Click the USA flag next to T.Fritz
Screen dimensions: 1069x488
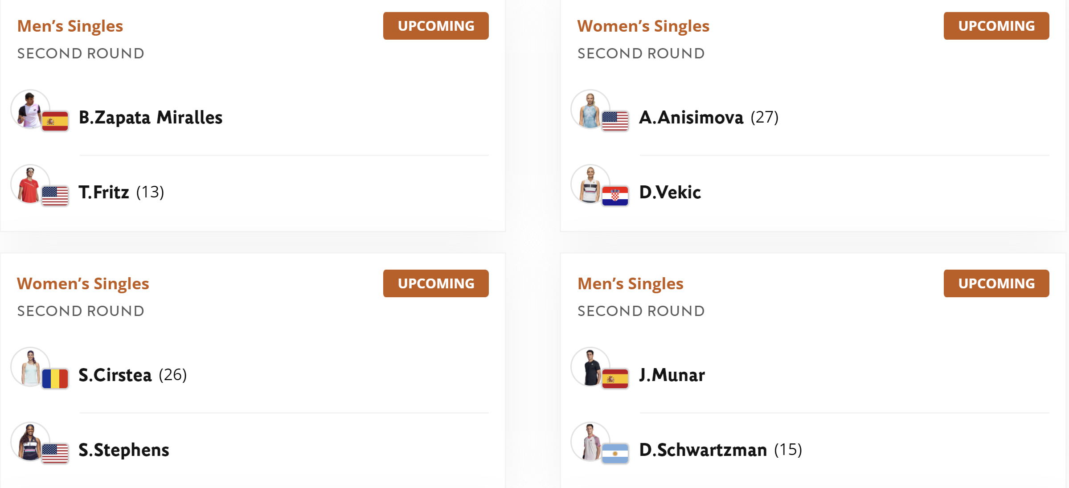point(55,196)
